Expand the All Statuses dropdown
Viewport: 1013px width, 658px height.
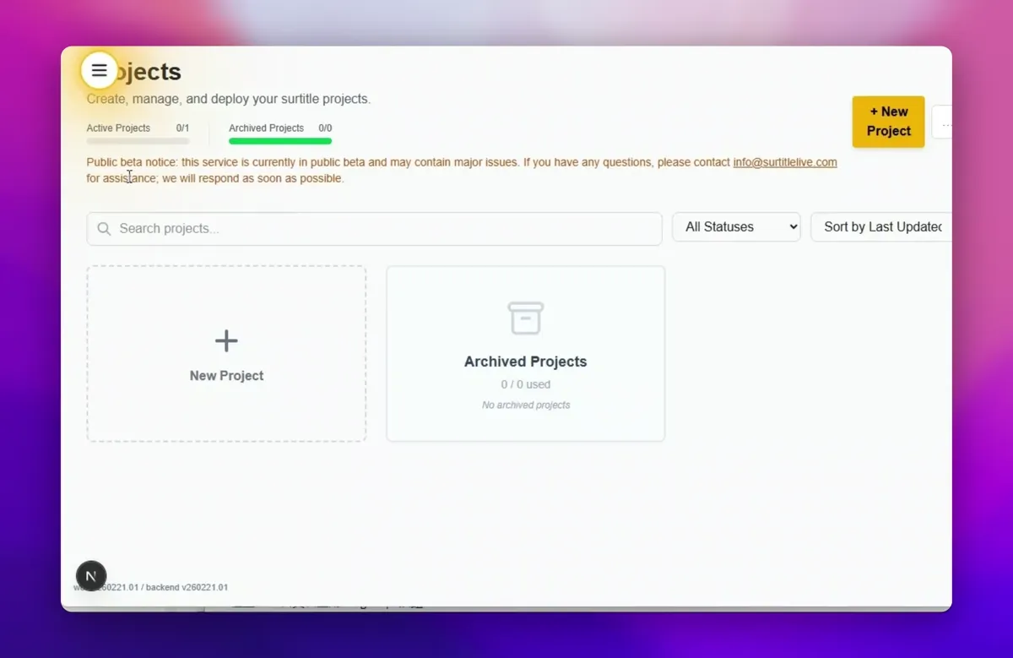pos(735,227)
